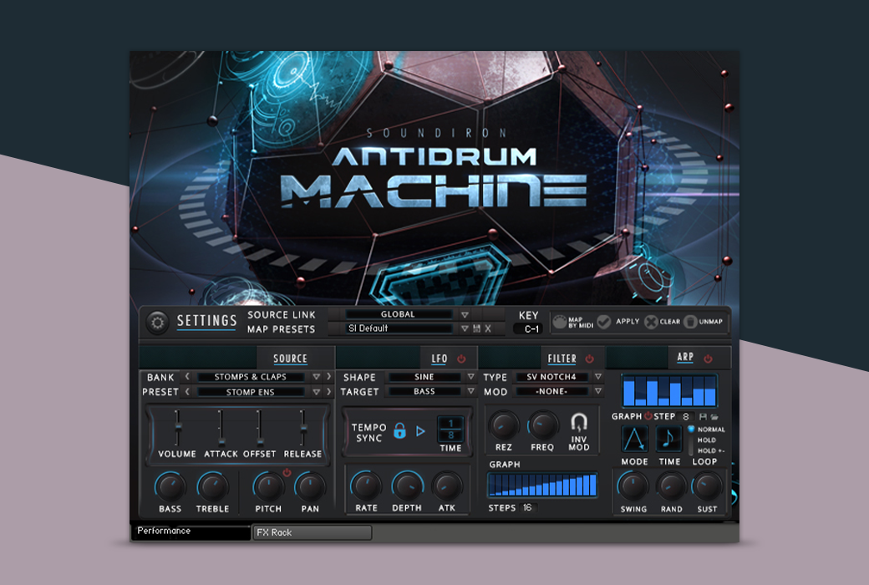The height and width of the screenshot is (585, 869).
Task: Toggle the Filter power button
Action: [590, 359]
